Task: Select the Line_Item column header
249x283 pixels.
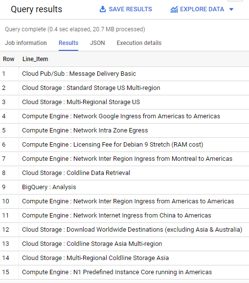Action: pyautogui.click(x=35, y=59)
